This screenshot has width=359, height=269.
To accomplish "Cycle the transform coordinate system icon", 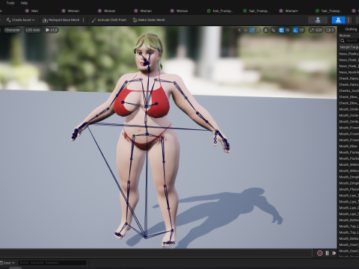I will pyautogui.click(x=266, y=30).
